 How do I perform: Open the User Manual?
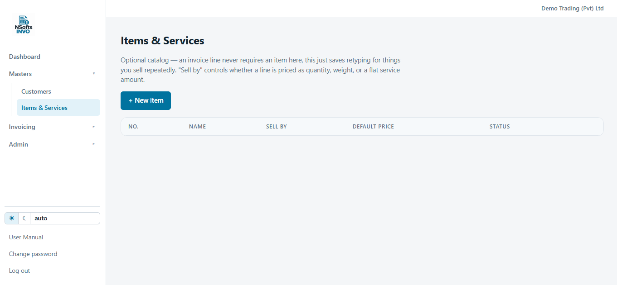point(26,237)
